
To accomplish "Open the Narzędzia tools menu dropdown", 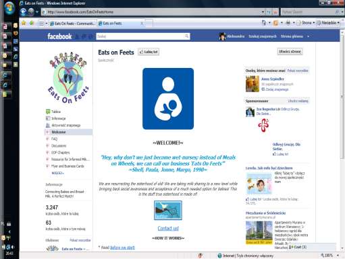I will pyautogui.click(x=328, y=23).
